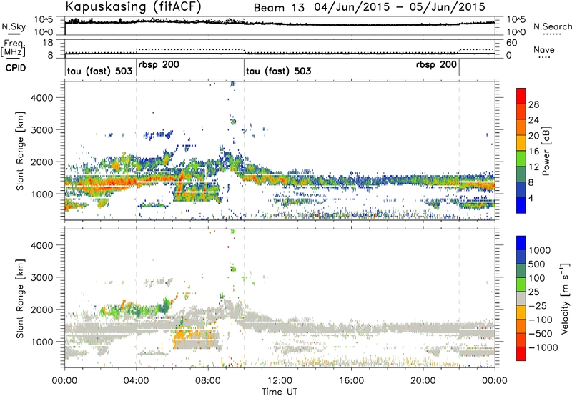Image resolution: width=572 pixels, height=396 pixels.
Task: Click the '60' tick on the Nave axis
Action: pos(512,43)
